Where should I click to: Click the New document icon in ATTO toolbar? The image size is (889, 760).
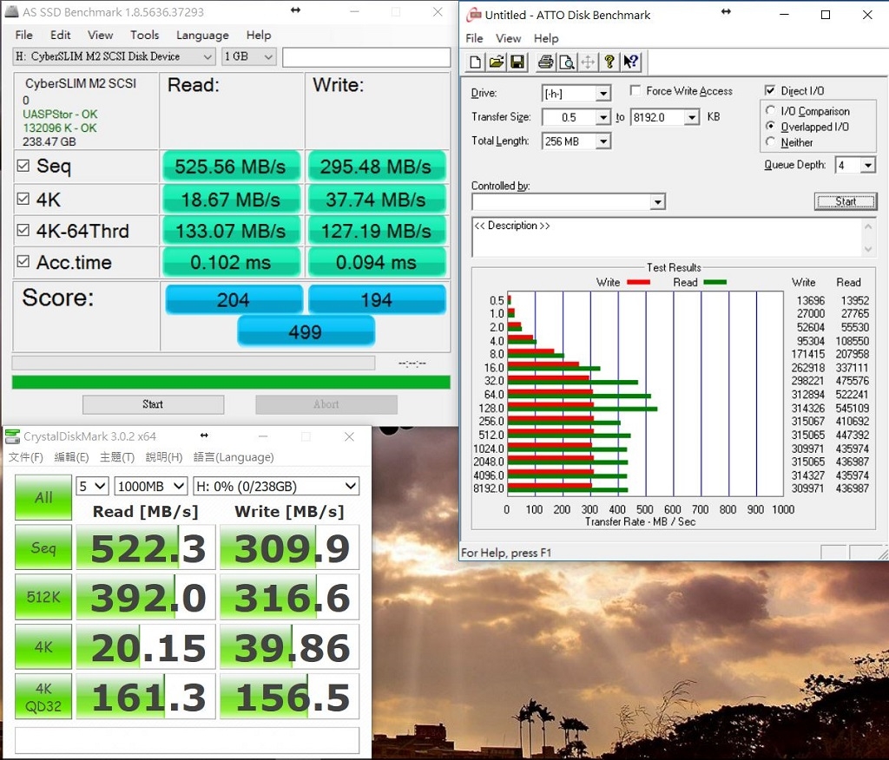[x=475, y=62]
